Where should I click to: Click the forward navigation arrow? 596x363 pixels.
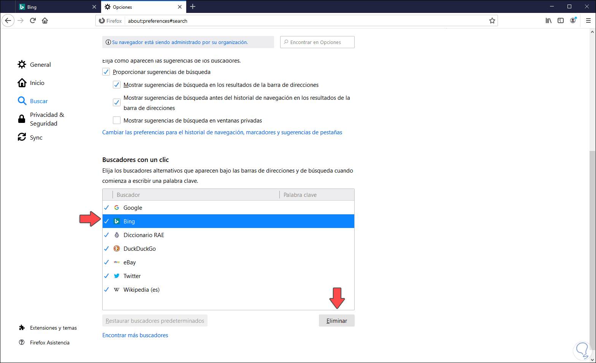[x=21, y=20]
